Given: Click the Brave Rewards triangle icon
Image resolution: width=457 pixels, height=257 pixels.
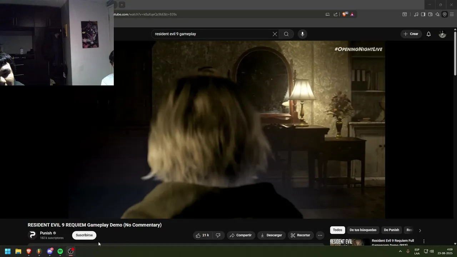Looking at the screenshot, I should pos(352,14).
